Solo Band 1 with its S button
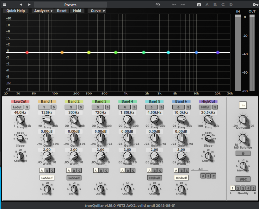This screenshot has width=259, height=209. 54,107
